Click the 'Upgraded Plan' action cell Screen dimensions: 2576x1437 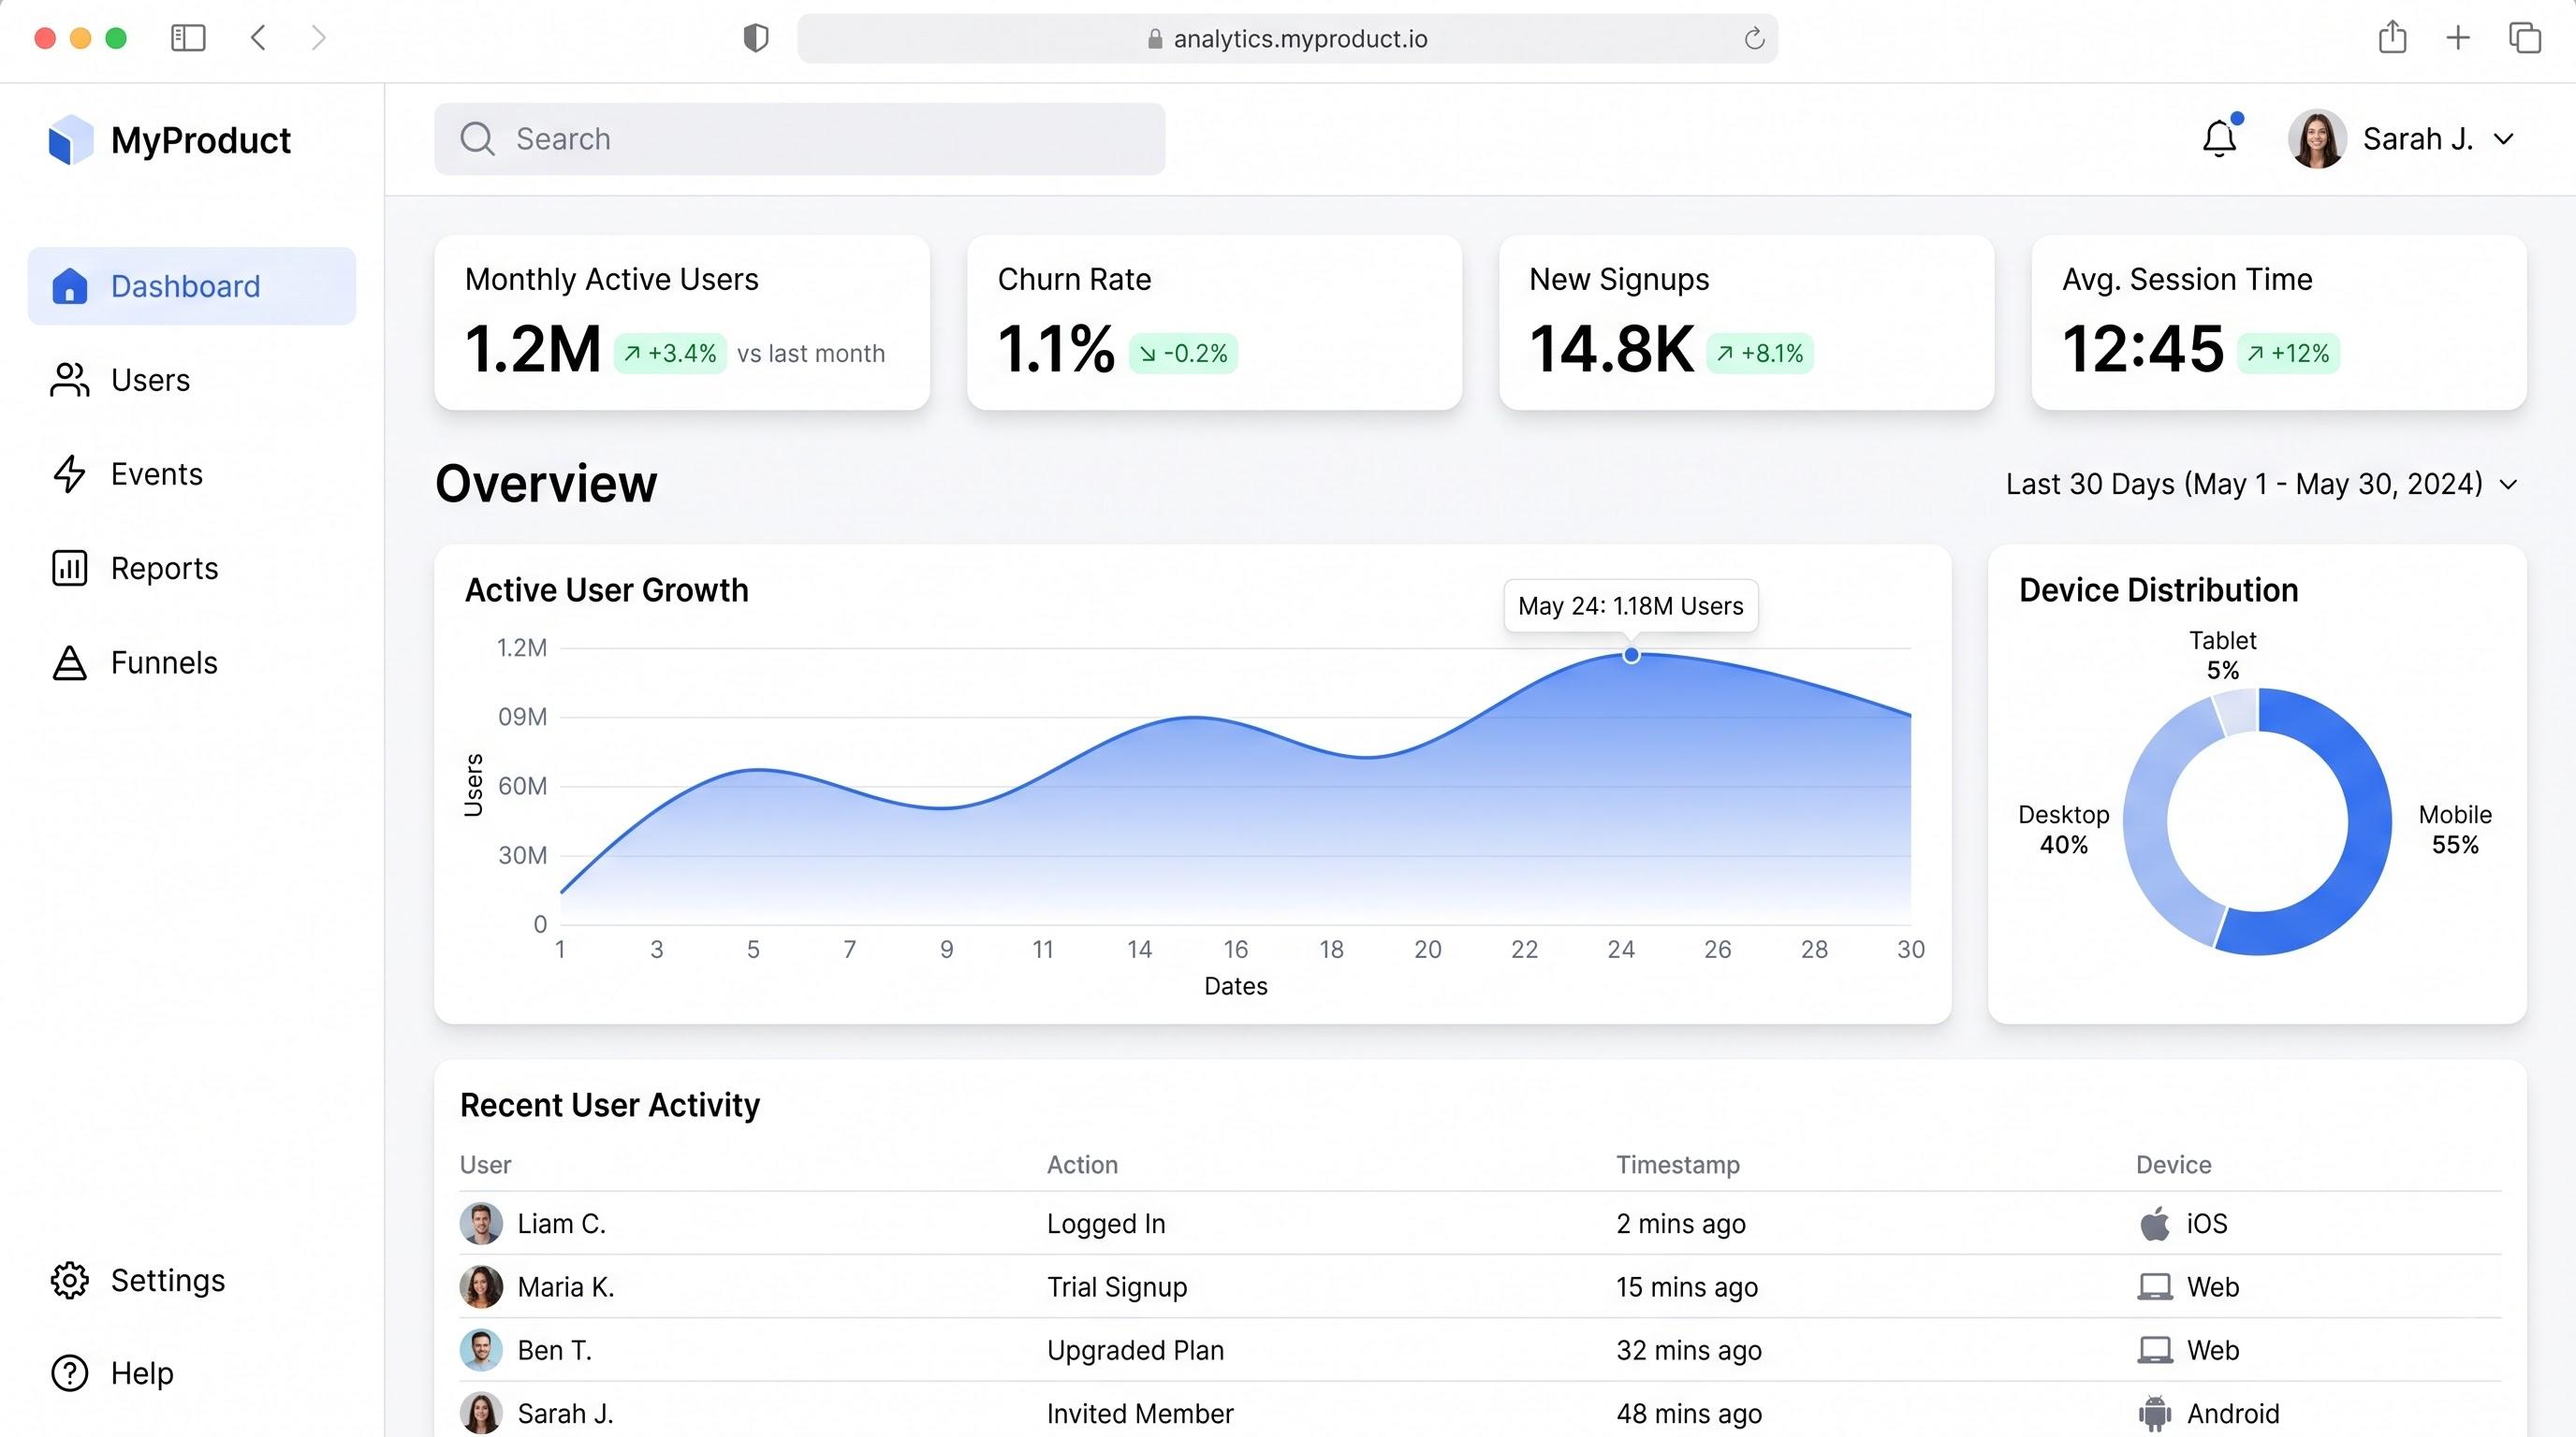[1135, 1350]
